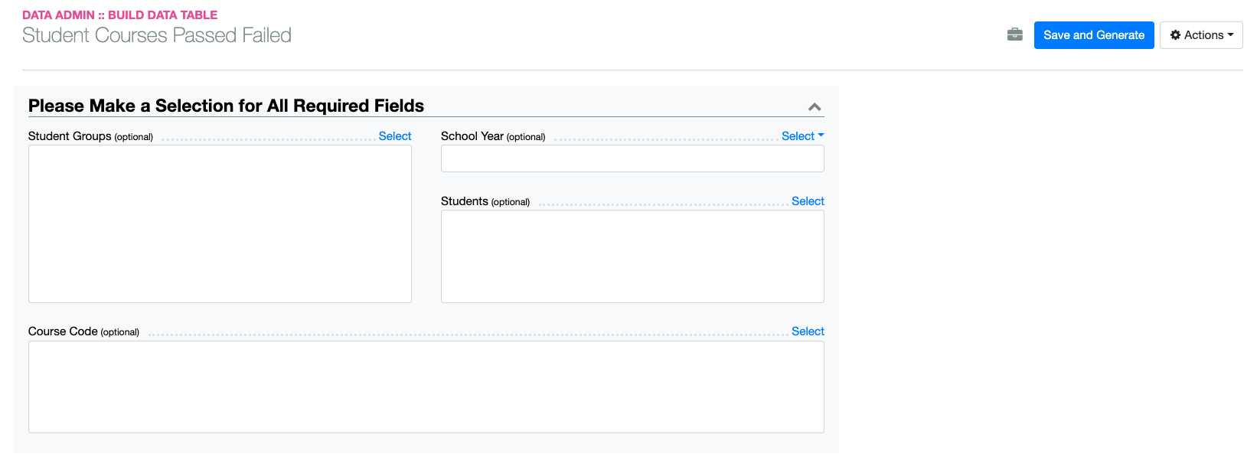Screen dimensions: 1257x457
Task: Click the School Year input field
Action: coord(632,158)
